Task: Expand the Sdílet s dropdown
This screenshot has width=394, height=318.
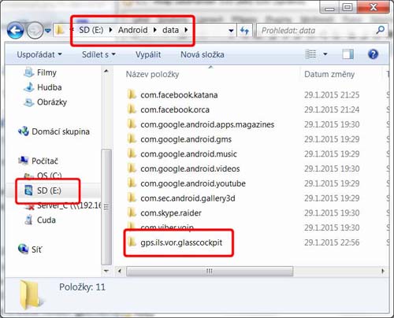Action: coord(98,54)
